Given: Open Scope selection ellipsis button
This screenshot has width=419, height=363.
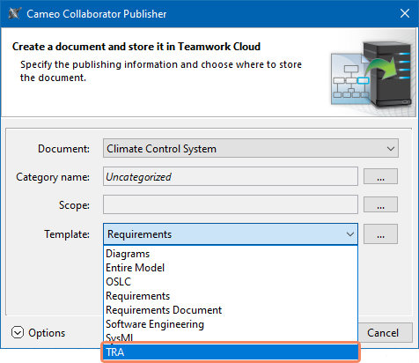Looking at the screenshot, I should point(380,204).
